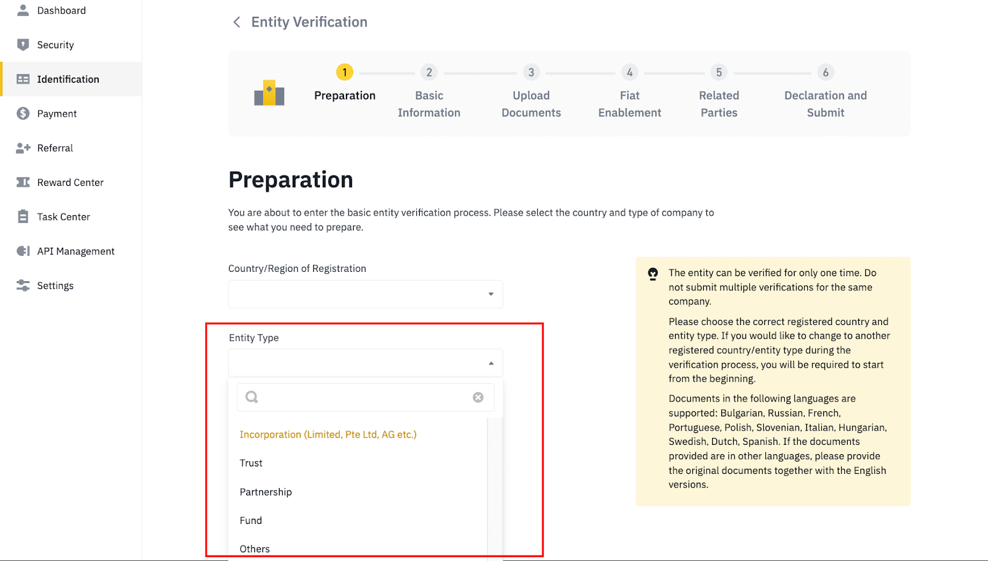This screenshot has height=561, width=988.
Task: Click the Entity Type list scrollbar
Action: (x=495, y=488)
